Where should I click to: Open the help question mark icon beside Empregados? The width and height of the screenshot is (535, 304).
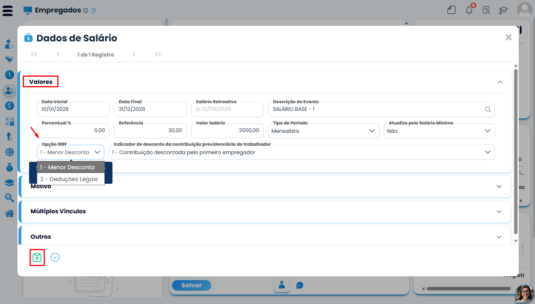click(93, 11)
